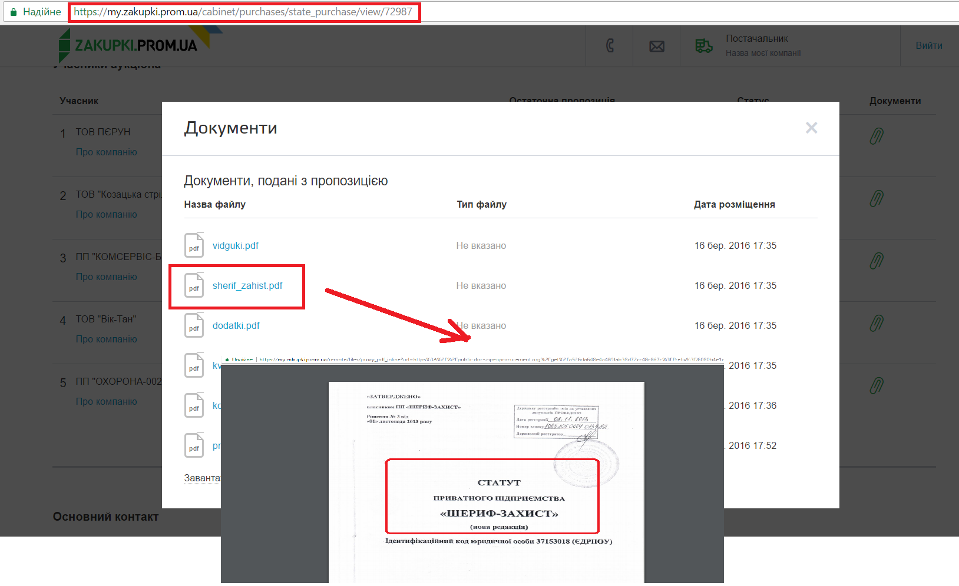Open Про компанію under ТОВ ПЄРУН
The image size is (959, 586).
click(106, 152)
